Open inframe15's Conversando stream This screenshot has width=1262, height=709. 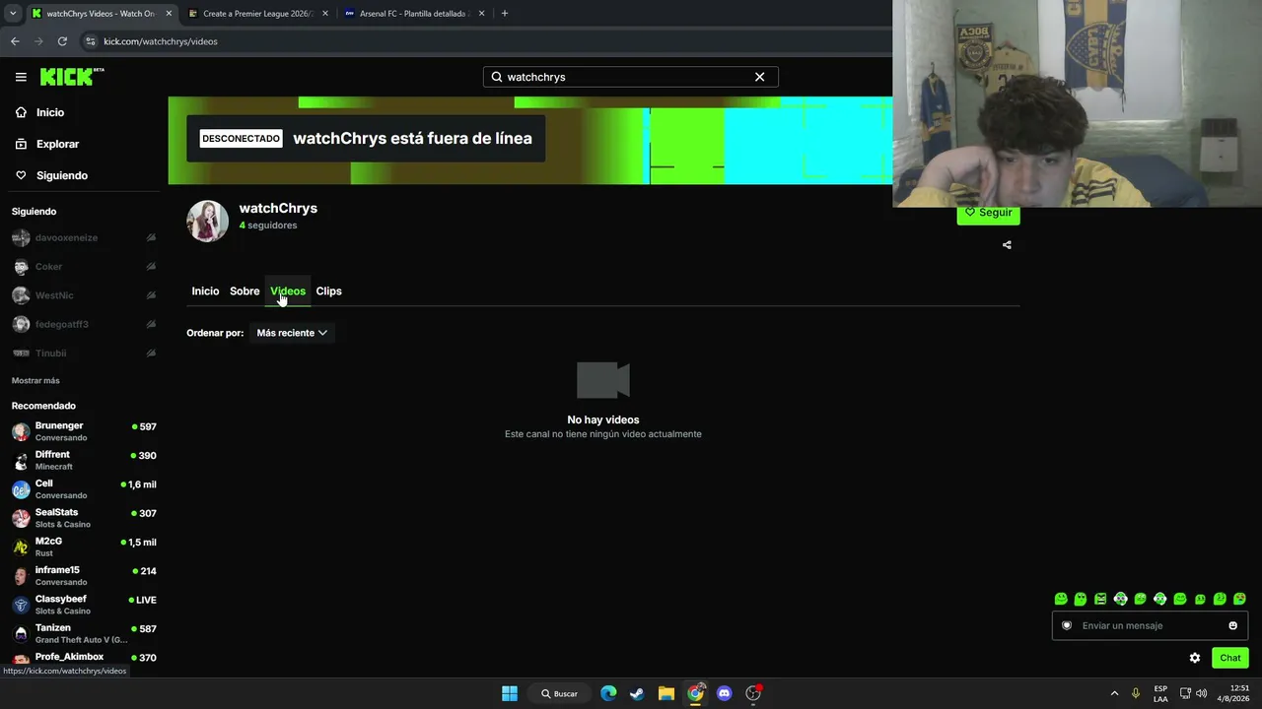[x=83, y=576]
